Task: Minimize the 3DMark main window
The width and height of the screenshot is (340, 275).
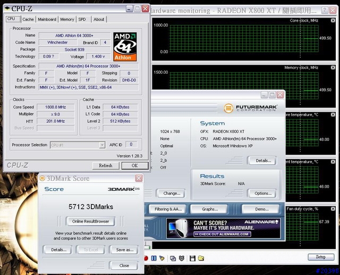Action: tap(264, 95)
